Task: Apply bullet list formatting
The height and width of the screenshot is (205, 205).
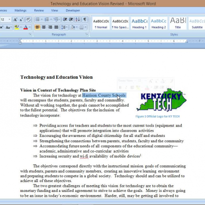Action: click(38, 20)
